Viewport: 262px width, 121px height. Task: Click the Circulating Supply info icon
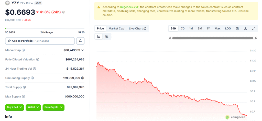32,78
